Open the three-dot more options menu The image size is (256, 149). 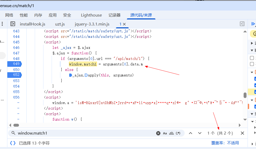coord(2,24)
